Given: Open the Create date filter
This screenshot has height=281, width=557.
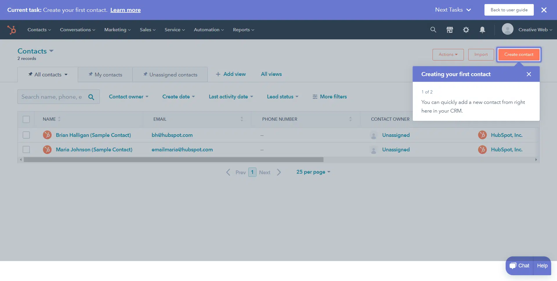Looking at the screenshot, I should (178, 97).
